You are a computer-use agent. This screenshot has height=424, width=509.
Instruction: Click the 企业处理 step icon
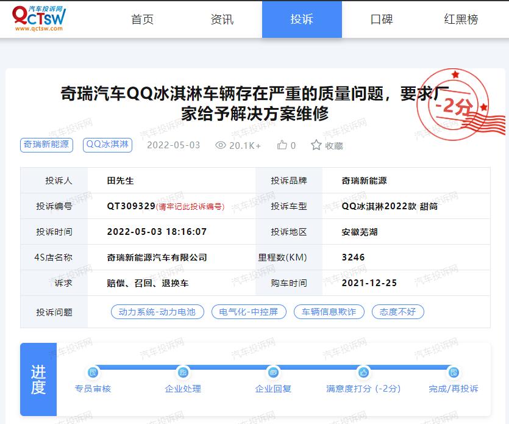point(182,373)
